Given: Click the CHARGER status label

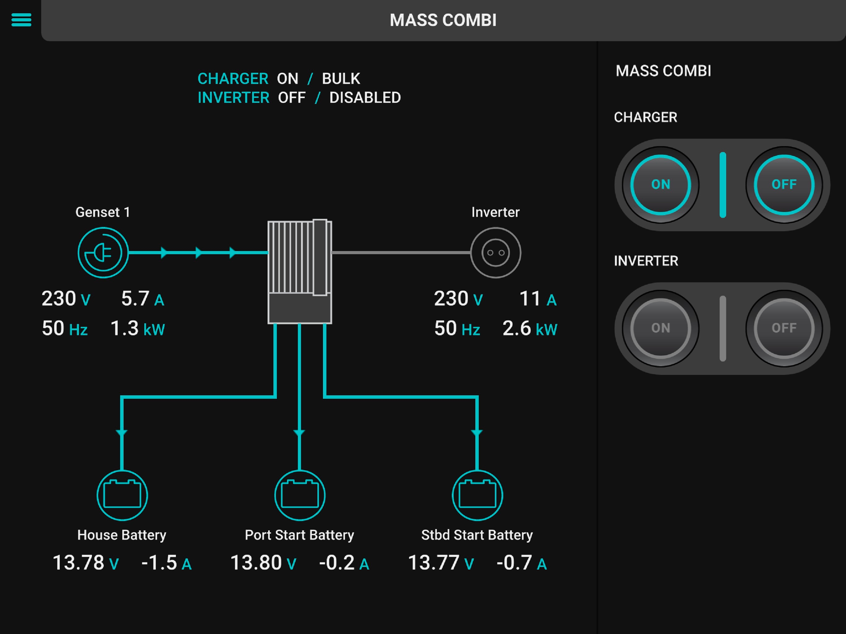Looking at the screenshot, I should coord(233,79).
